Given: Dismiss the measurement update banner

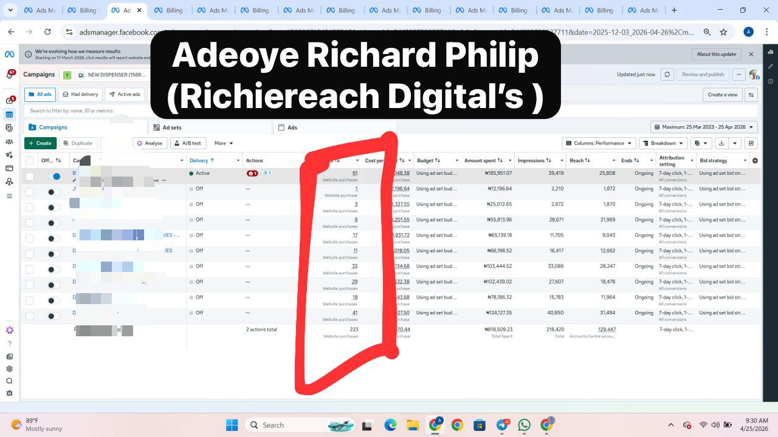Looking at the screenshot, I should coord(751,54).
